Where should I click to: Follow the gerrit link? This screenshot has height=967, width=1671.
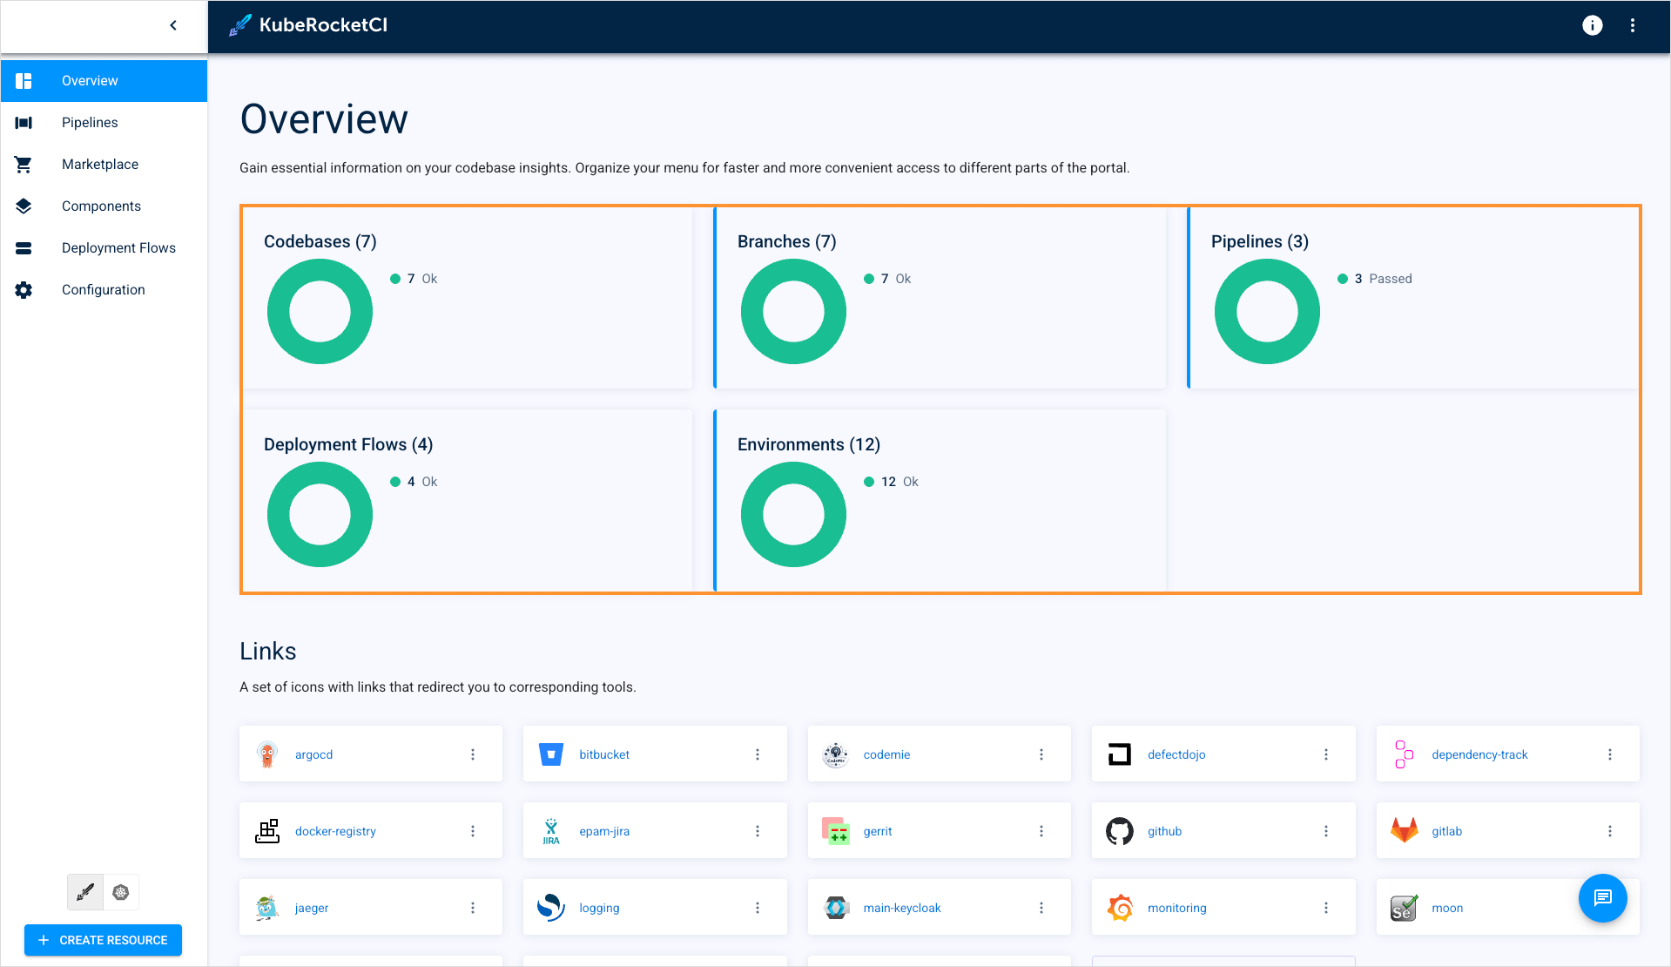click(x=877, y=830)
